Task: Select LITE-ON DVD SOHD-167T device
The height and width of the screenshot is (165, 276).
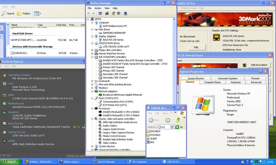Action: tap(116, 47)
